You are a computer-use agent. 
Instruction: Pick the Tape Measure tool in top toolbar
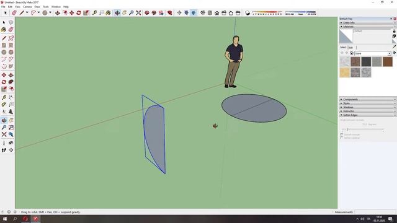(x=94, y=12)
